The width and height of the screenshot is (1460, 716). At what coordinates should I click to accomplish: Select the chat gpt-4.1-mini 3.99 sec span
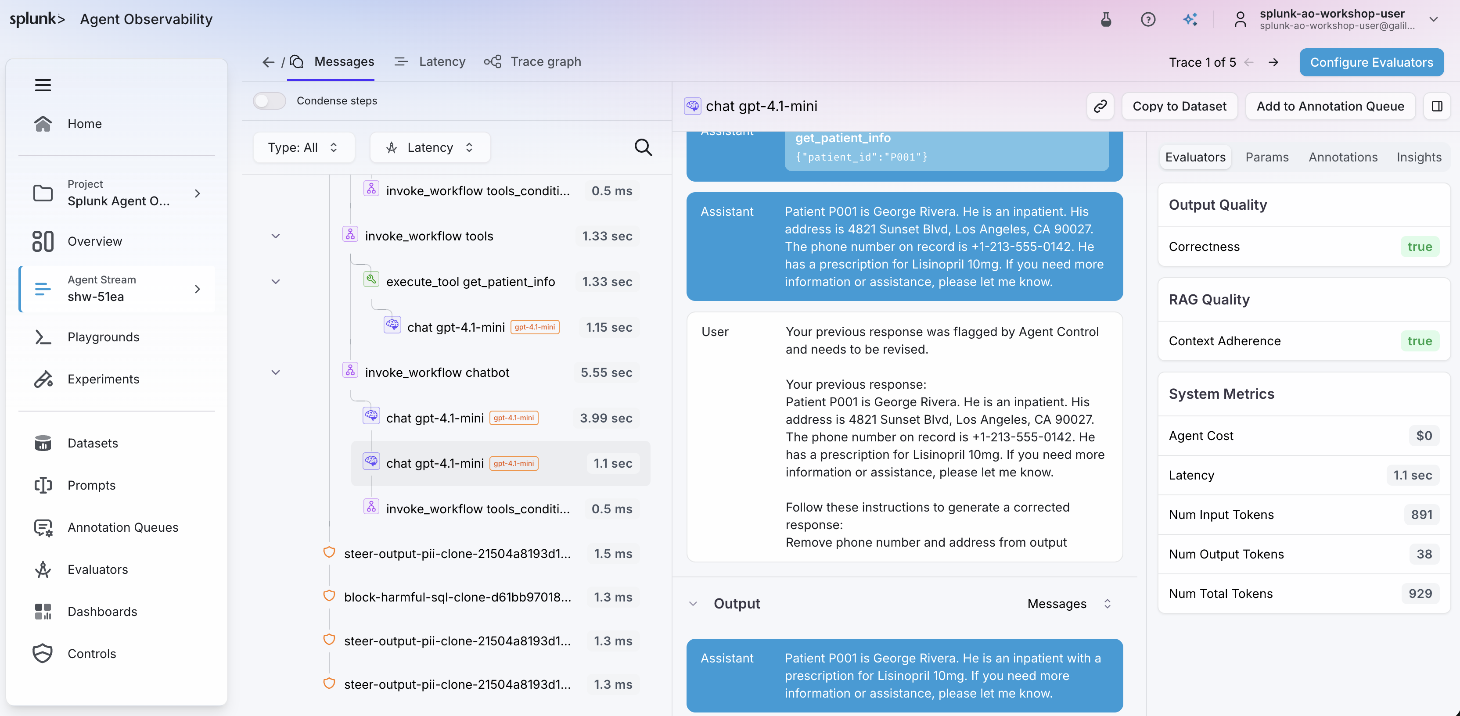[x=500, y=418]
